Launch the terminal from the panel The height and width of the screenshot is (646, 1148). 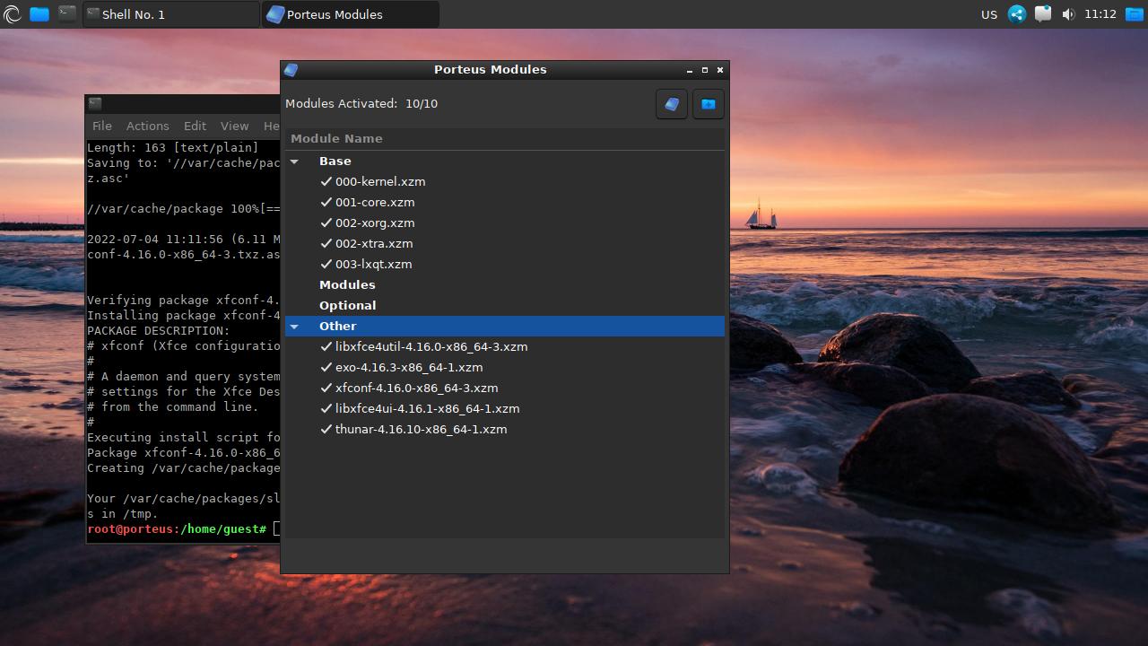click(67, 13)
